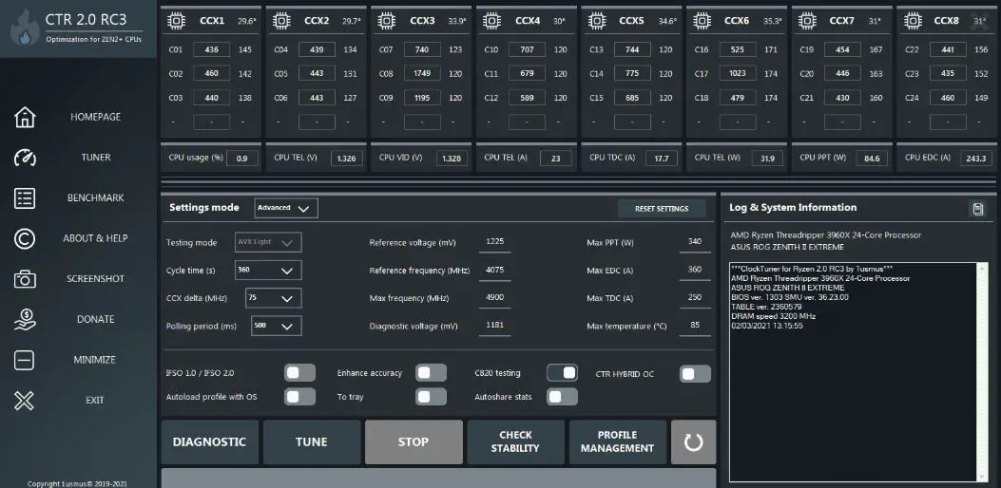Enable Autoload profile with OS
Viewport: 1001px width, 488px height.
click(x=299, y=397)
